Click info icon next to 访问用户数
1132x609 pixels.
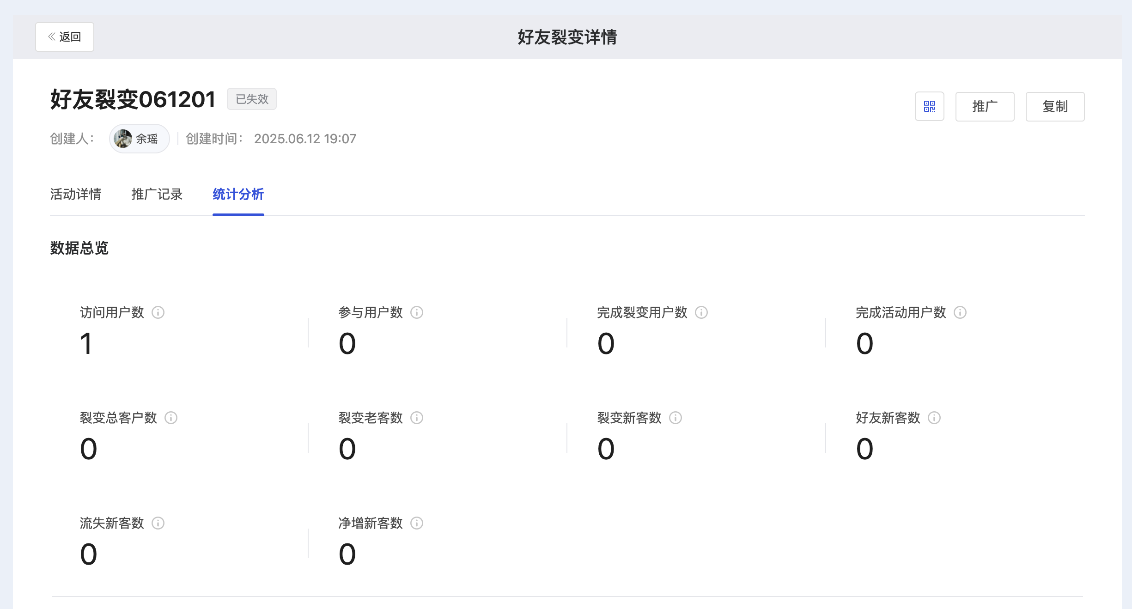(158, 313)
